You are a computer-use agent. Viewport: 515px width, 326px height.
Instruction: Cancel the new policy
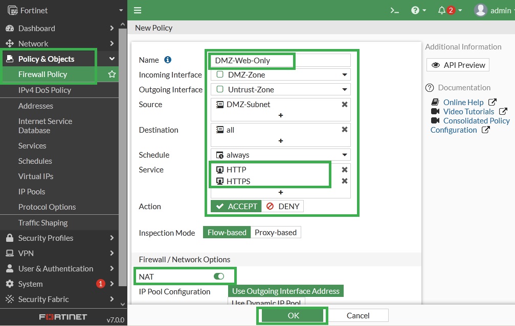point(358,315)
